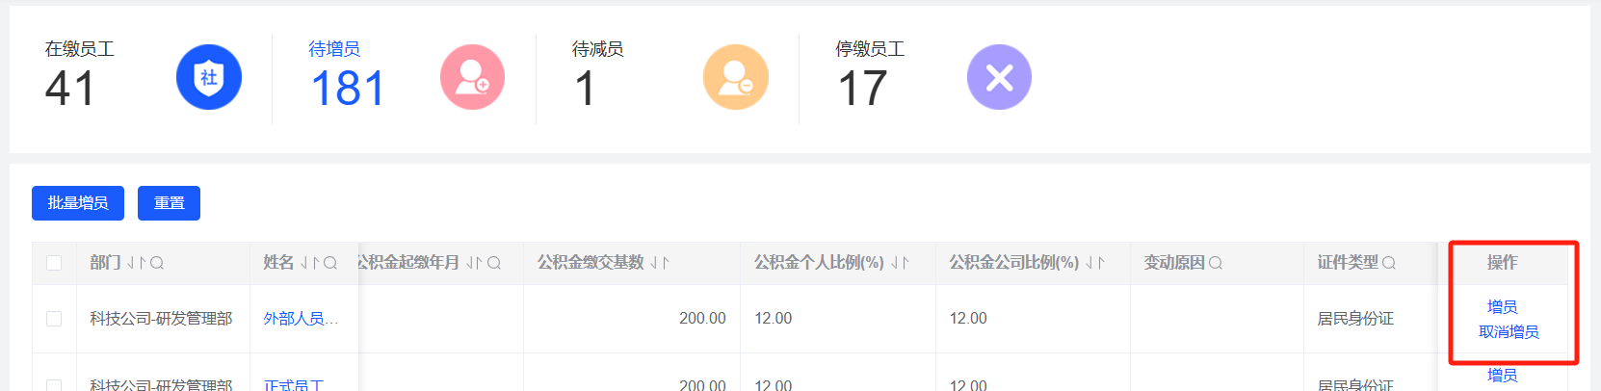Click the purple X stopped-payment icon
1601x391 pixels.
(999, 77)
